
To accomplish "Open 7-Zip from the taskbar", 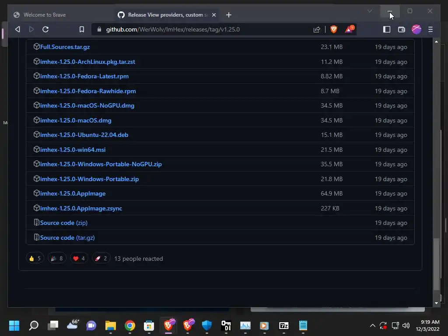I will point(283,325).
